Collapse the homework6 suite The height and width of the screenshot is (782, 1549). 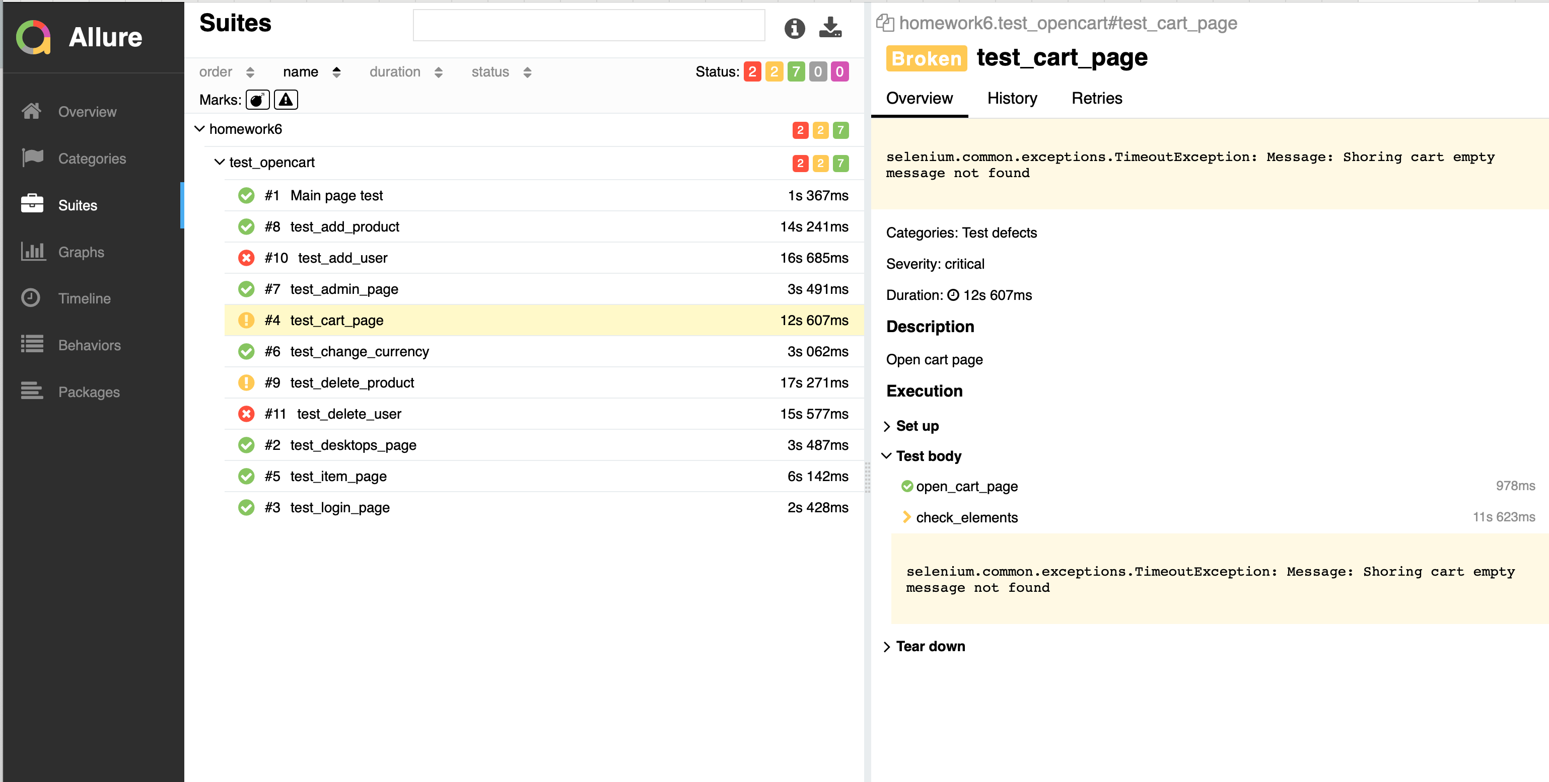199,129
